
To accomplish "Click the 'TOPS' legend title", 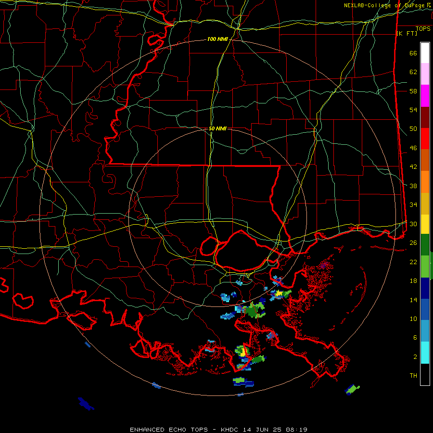I will [x=423, y=29].
